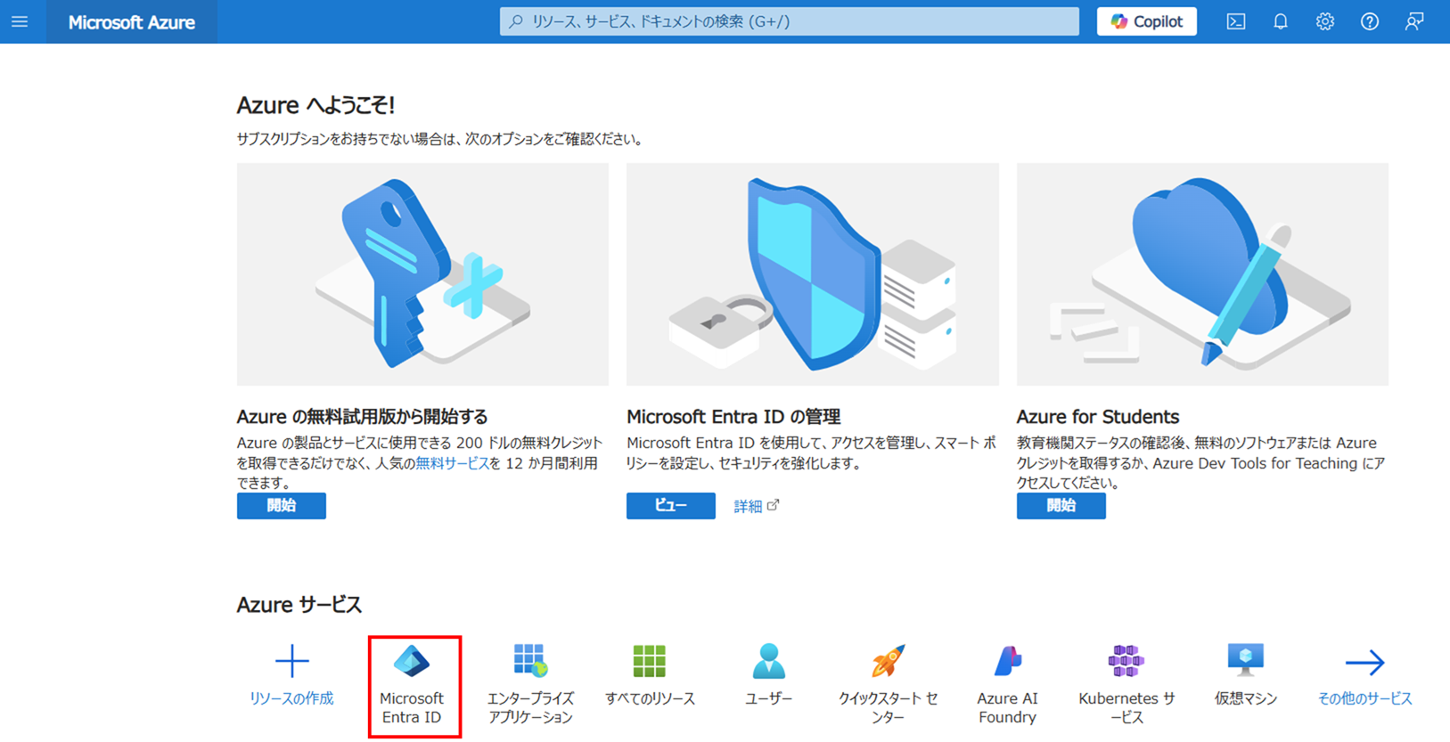
Task: Open the 詳細 external link
Action: (x=757, y=506)
